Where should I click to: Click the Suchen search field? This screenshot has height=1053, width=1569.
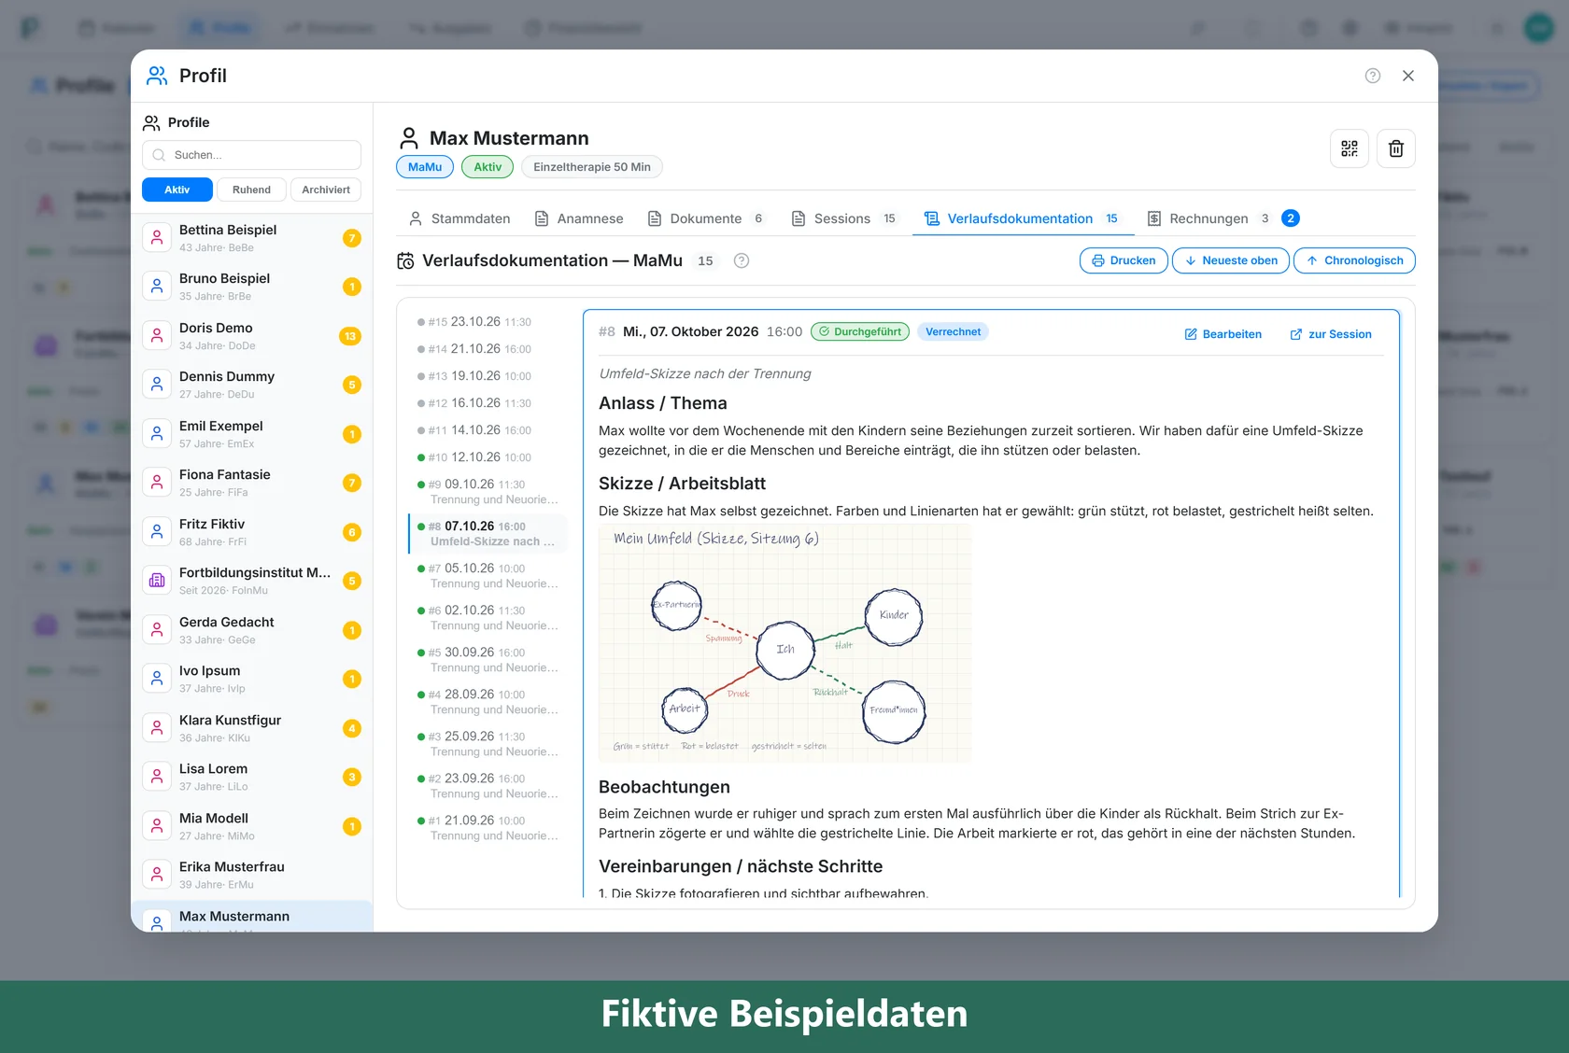coord(252,155)
